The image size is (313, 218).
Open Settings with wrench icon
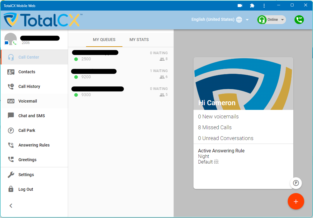[x=11, y=175]
